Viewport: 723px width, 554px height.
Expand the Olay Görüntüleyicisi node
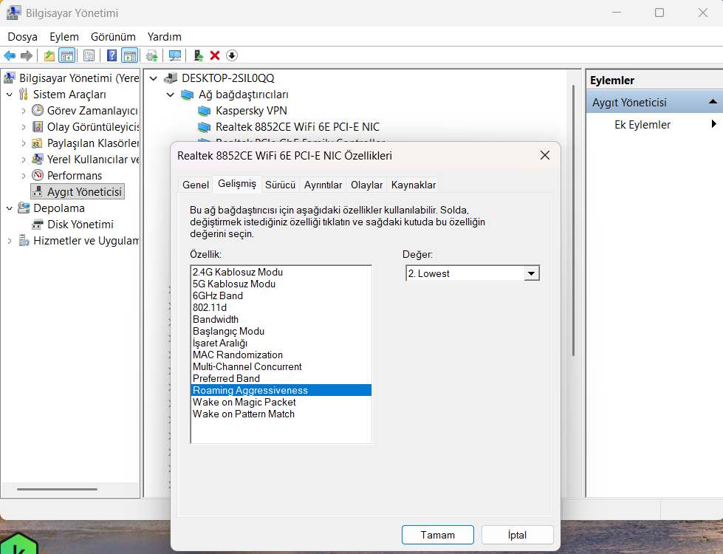click(24, 127)
